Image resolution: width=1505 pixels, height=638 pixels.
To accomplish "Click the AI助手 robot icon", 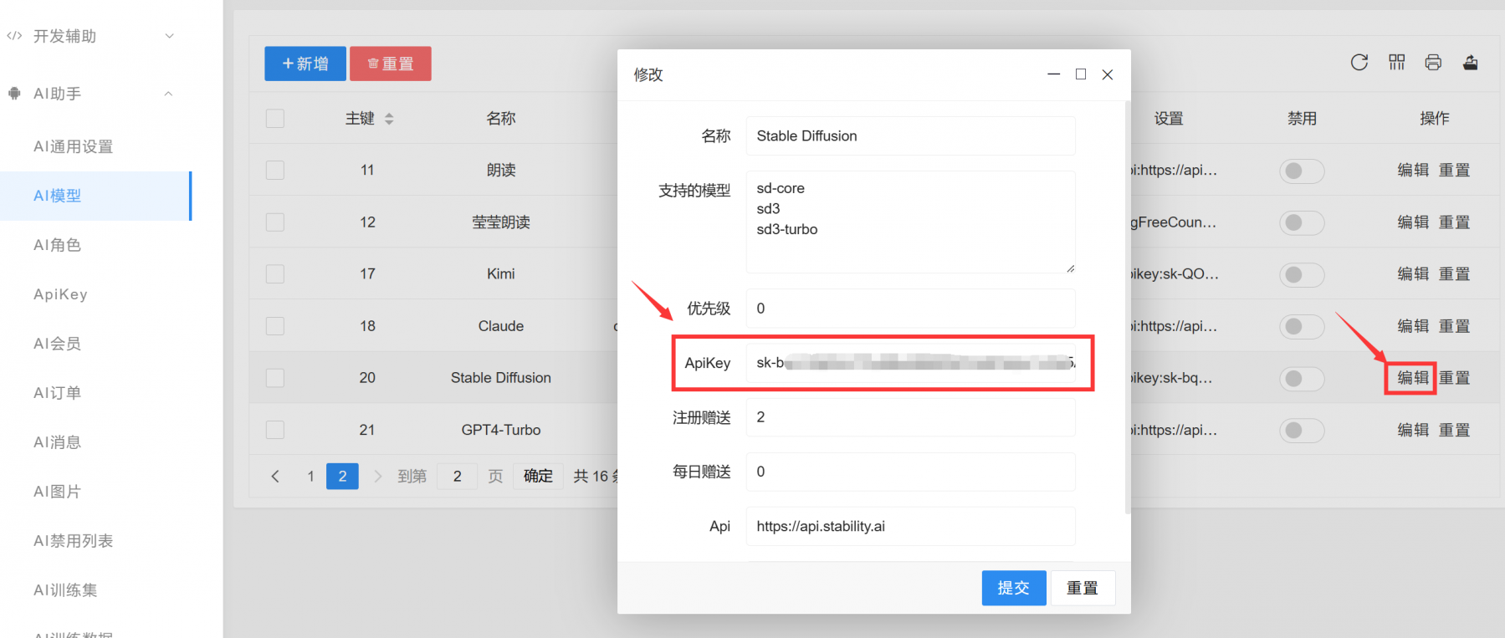I will (14, 94).
